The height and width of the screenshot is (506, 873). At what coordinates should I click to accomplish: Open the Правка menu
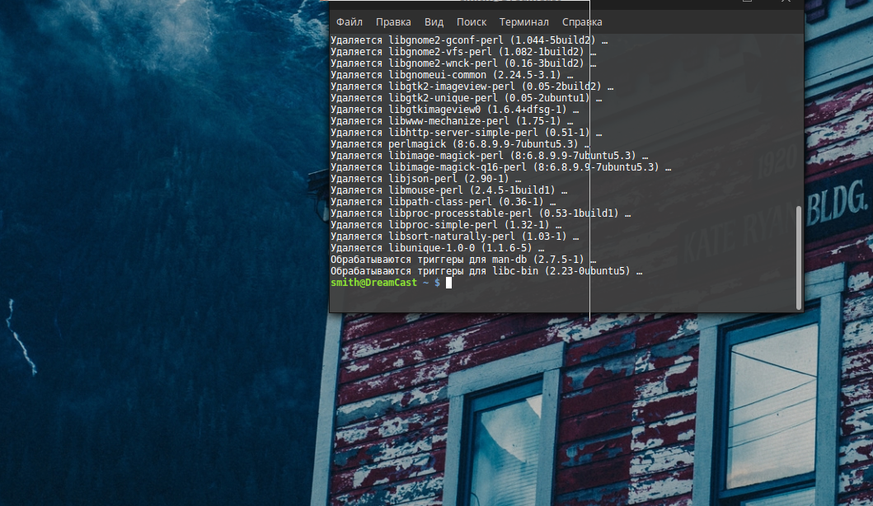(393, 22)
